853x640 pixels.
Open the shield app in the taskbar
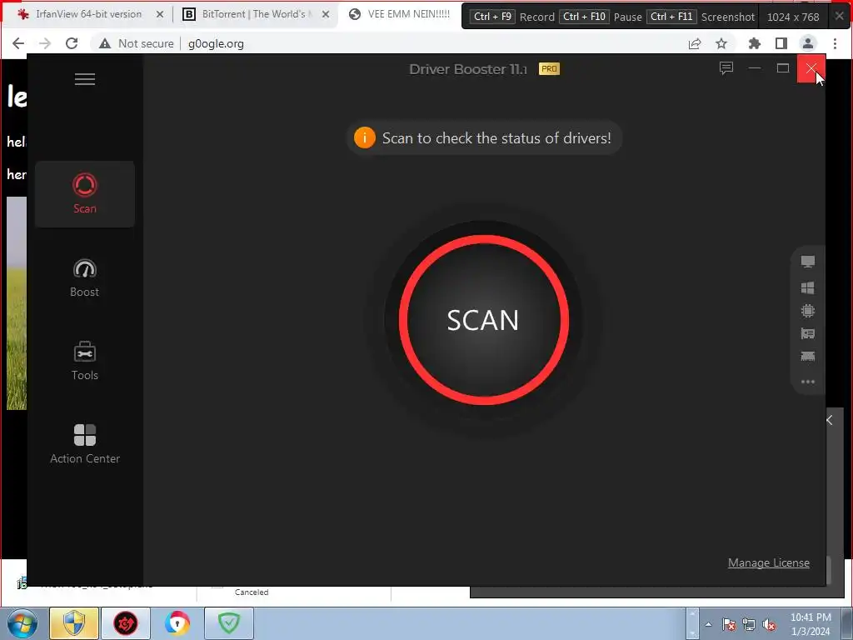(x=74, y=623)
